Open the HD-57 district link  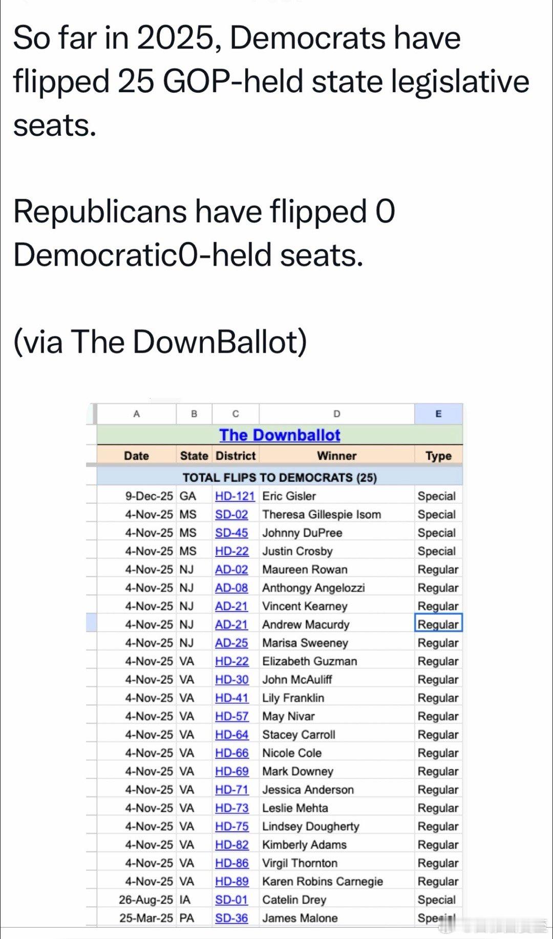tap(231, 716)
